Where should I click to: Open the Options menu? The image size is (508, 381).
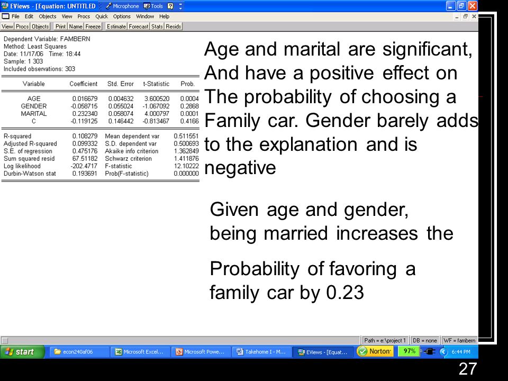click(x=122, y=16)
